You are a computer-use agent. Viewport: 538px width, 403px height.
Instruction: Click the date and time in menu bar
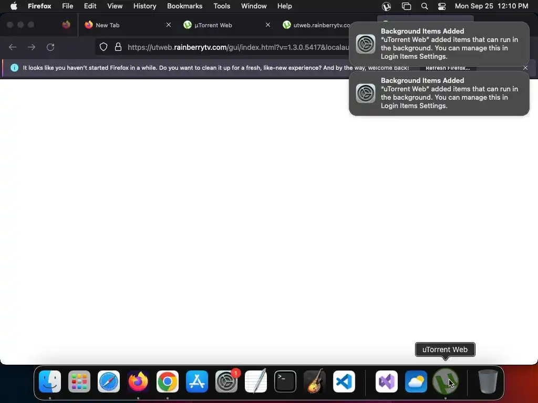tap(491, 6)
